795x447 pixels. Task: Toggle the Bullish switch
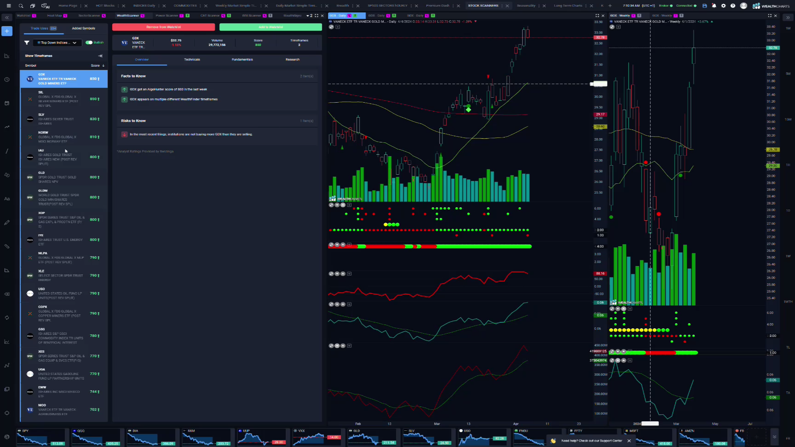point(89,43)
